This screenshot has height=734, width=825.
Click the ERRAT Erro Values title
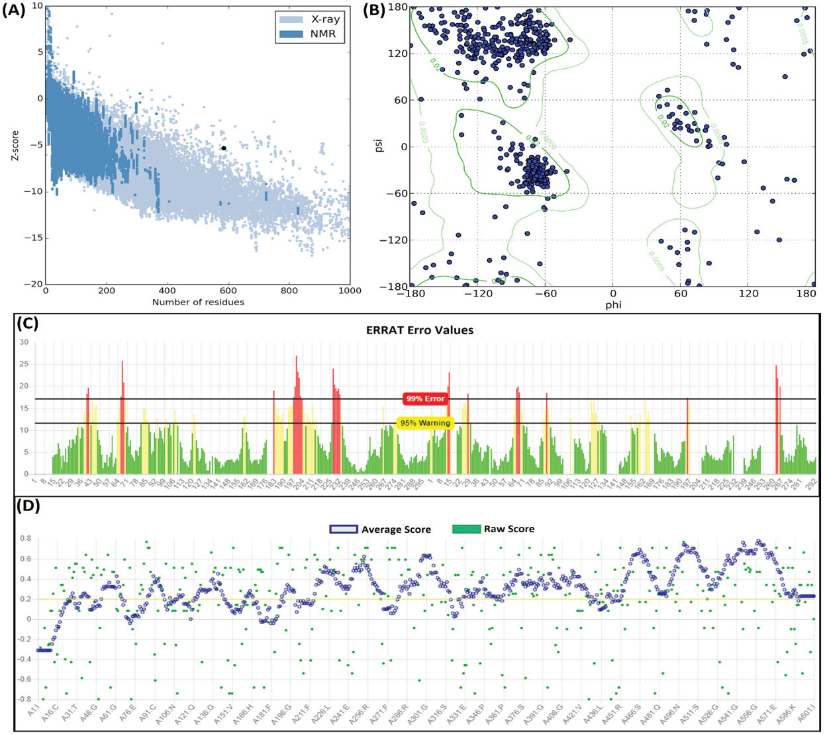pyautogui.click(x=419, y=330)
